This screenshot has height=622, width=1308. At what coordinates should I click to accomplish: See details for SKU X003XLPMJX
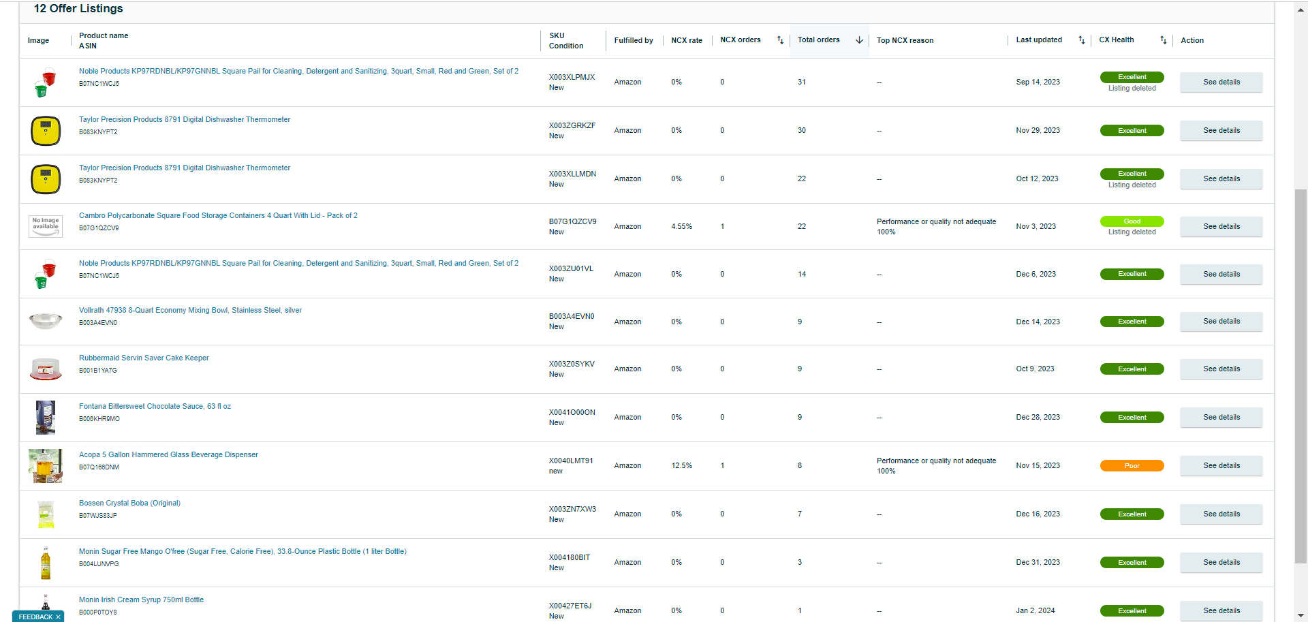[1221, 82]
